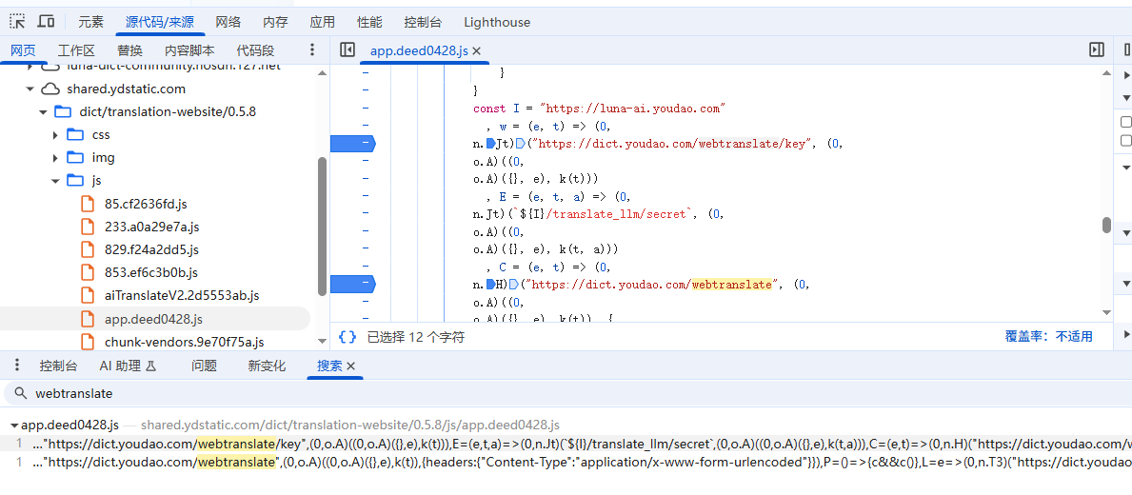Viewport: 1132px width, 495px height.
Task: Switch to the 控制台 top tab
Action: click(423, 22)
